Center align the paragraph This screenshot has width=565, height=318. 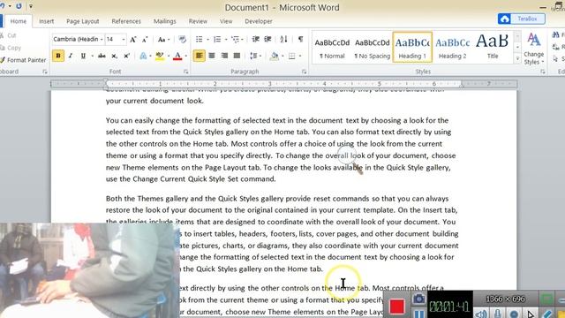[212, 56]
